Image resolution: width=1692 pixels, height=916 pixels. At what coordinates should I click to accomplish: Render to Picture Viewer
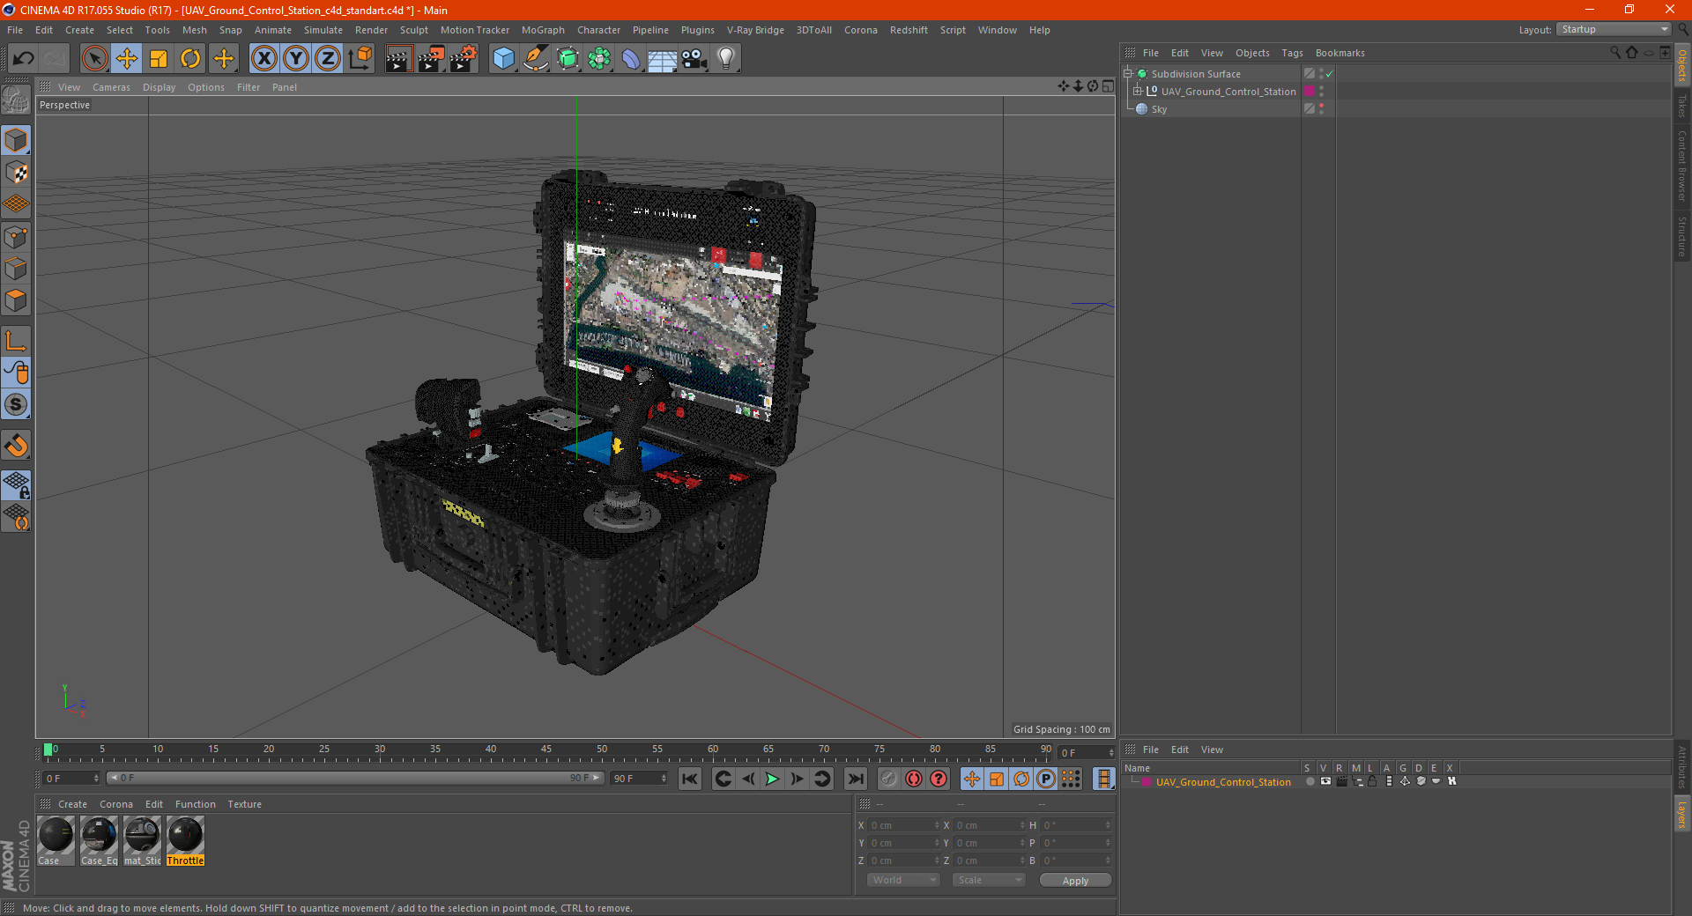pyautogui.click(x=431, y=59)
